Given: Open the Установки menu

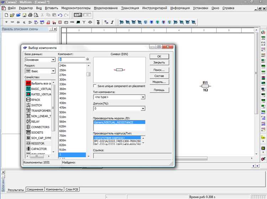Looking at the screenshot, I should [x=200, y=8].
